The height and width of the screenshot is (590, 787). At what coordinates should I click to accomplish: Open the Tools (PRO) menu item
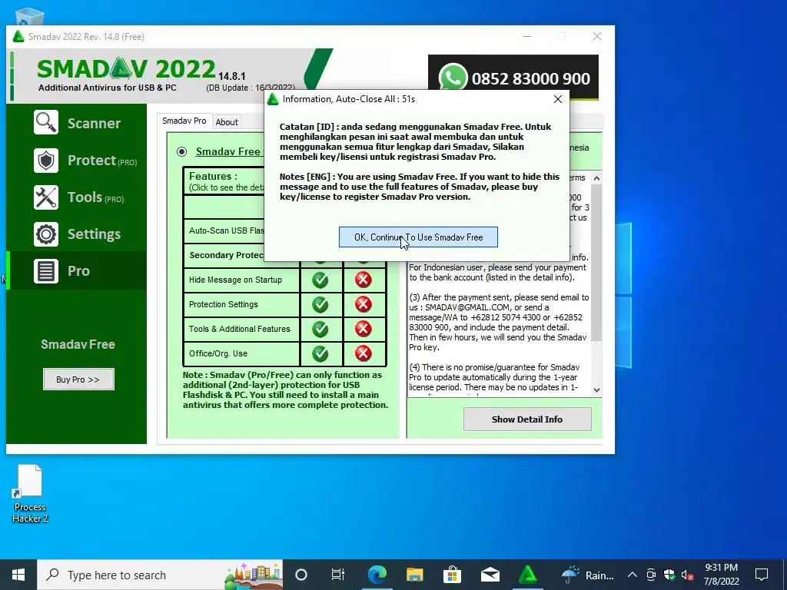pos(78,197)
